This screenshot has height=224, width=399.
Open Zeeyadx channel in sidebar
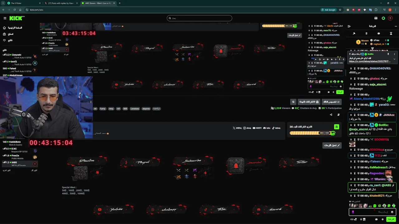click(19, 56)
